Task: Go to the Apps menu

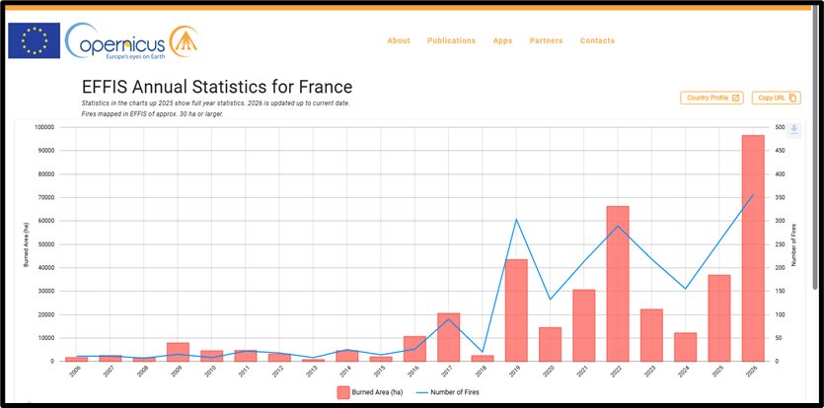Action: click(502, 41)
